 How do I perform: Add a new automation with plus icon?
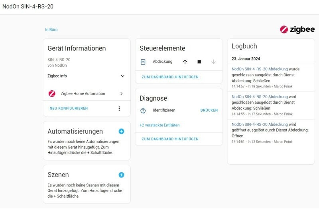(121, 131)
